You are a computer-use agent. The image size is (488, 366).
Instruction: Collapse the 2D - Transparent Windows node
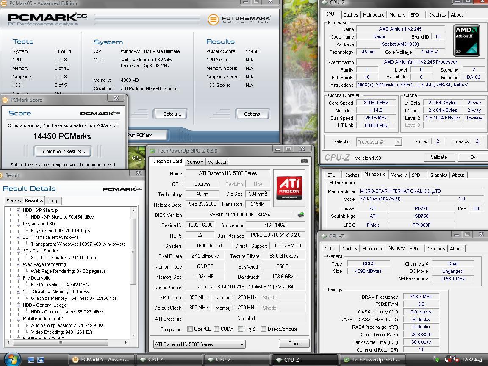pos(18,237)
